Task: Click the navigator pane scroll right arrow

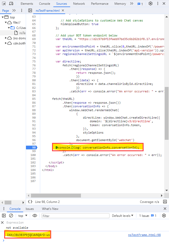Action: [23, 202]
